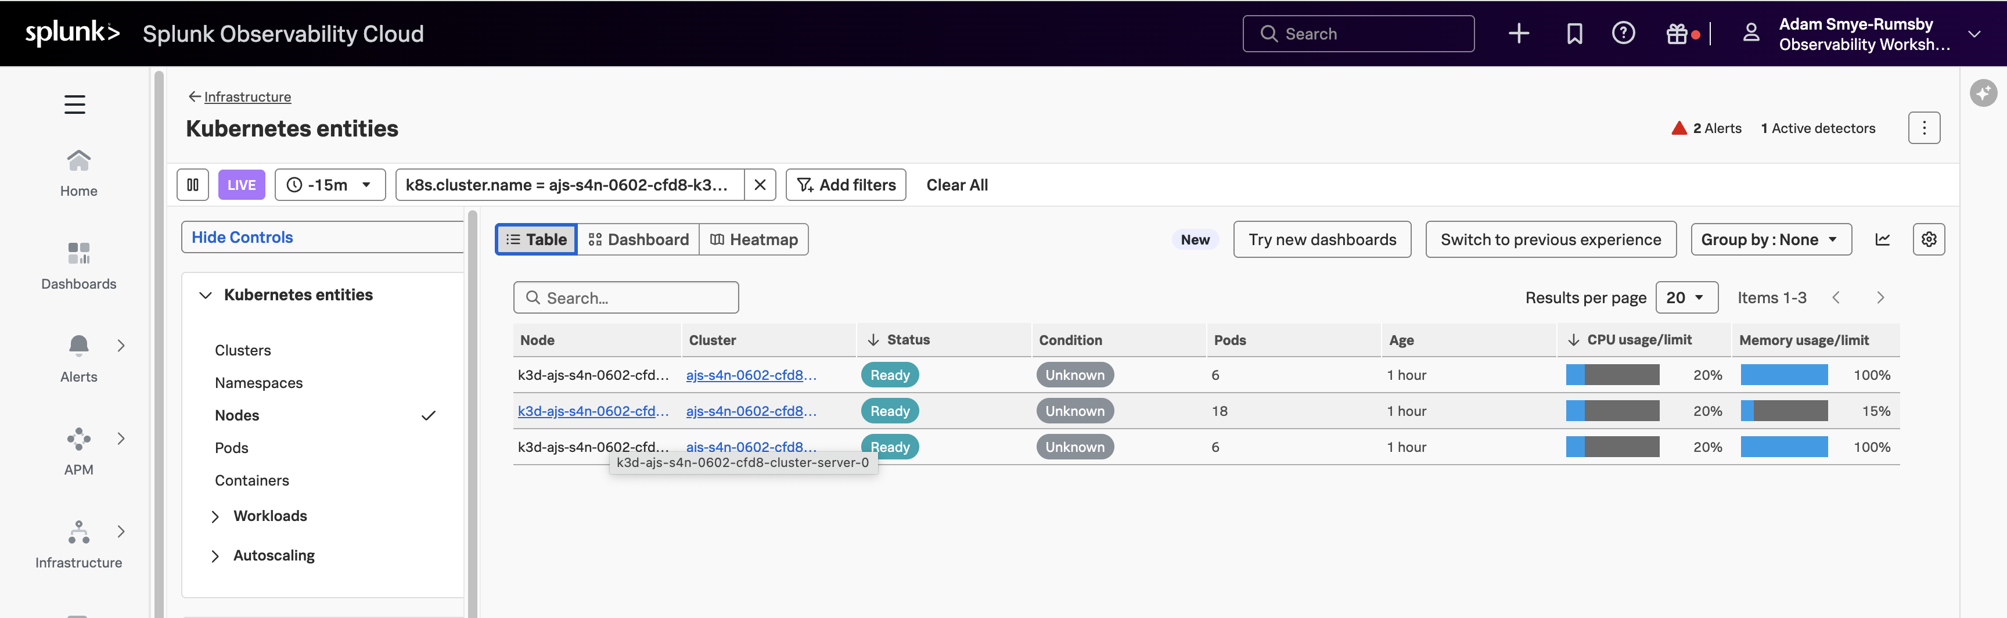Collapse the Kubernetes entities section

(206, 296)
